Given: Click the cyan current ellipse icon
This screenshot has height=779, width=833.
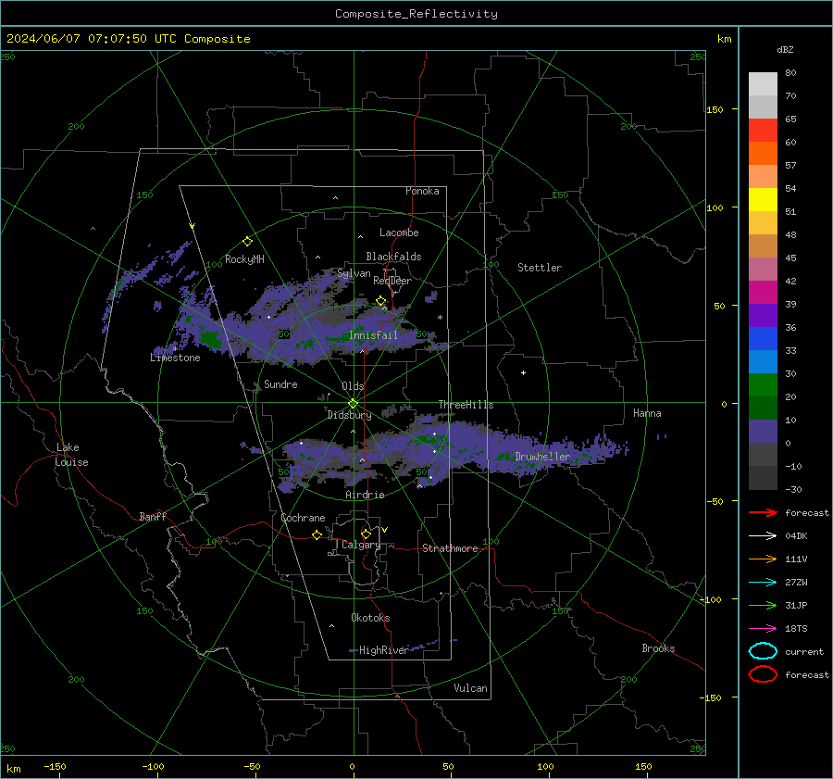Looking at the screenshot, I should 763,651.
